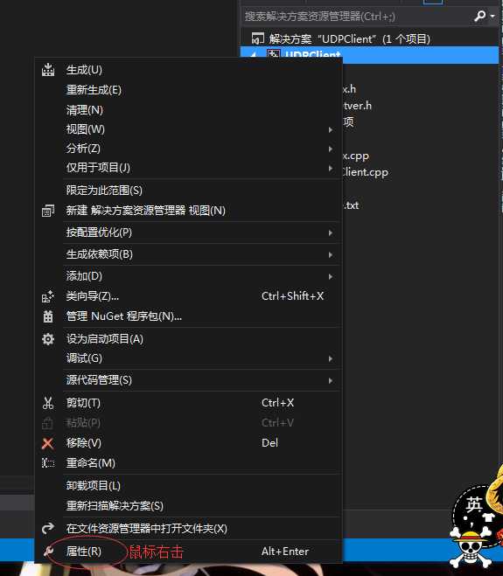Click the new Solution Explorer view icon

pos(48,211)
